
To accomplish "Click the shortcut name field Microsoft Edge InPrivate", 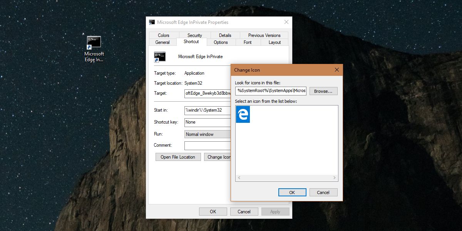I will tap(201, 57).
